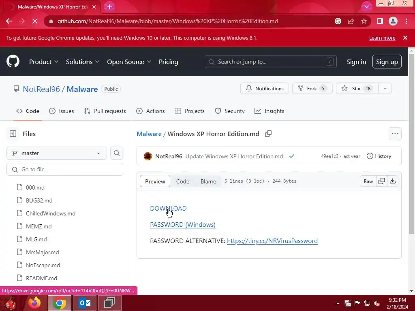Click the PASSWORD (Windows) link

click(x=183, y=224)
